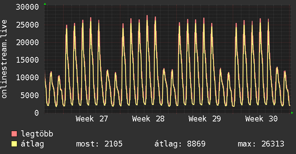Viewport: 296px width, 154px height.
Task: Click the Week 28 axis label
Action: pyautogui.click(x=148, y=119)
